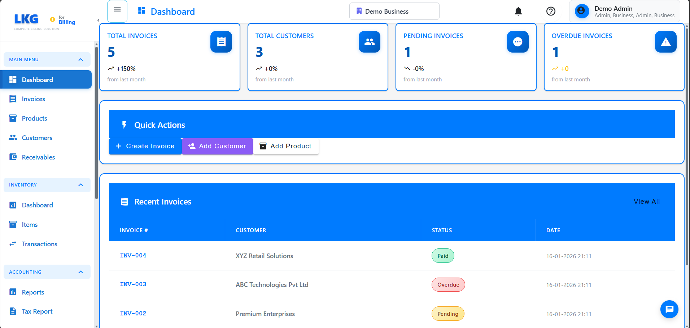
Task: Collapse the ACCOUNTING section
Action: [x=80, y=272]
